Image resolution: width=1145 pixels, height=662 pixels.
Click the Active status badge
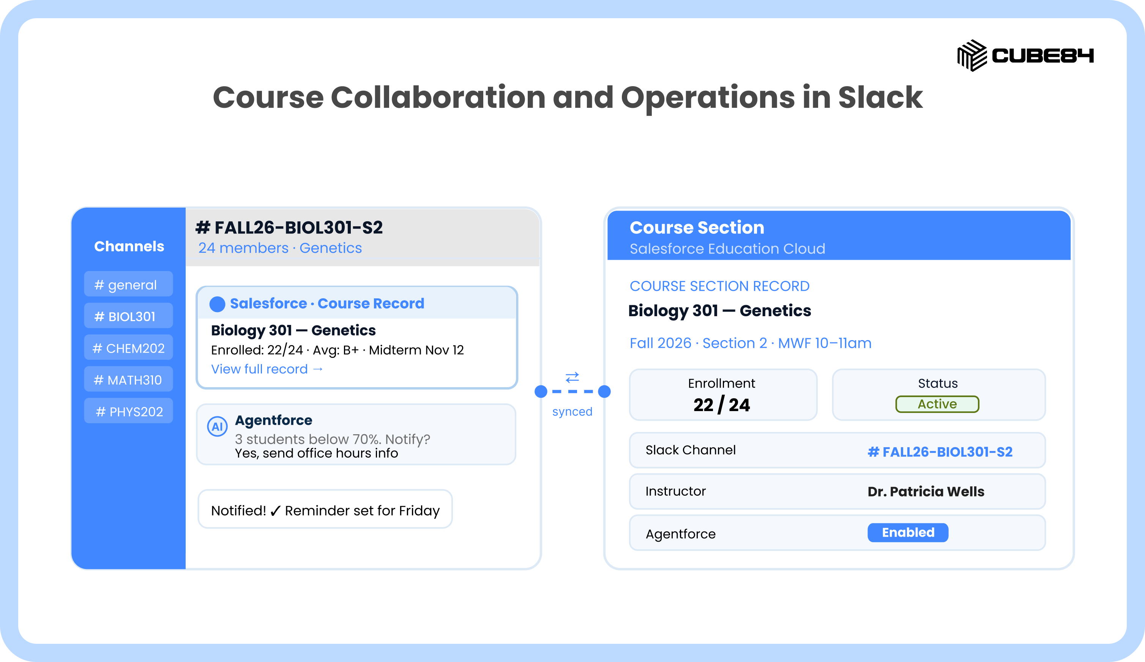937,404
